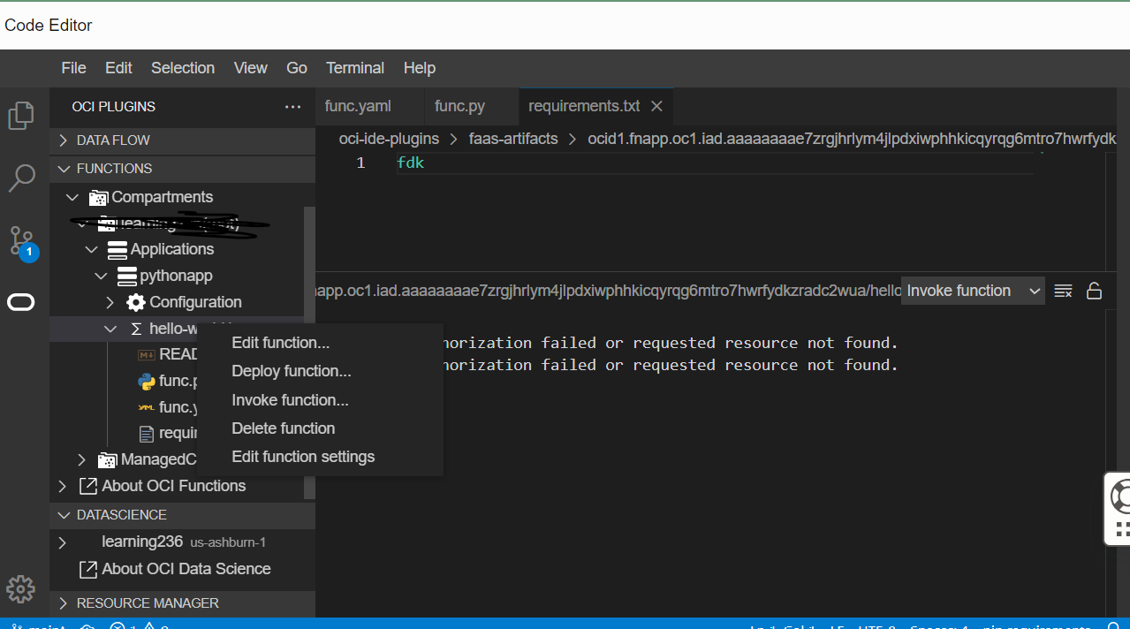Click the life-ring help widget icon
The width and height of the screenshot is (1130, 629).
[1122, 496]
